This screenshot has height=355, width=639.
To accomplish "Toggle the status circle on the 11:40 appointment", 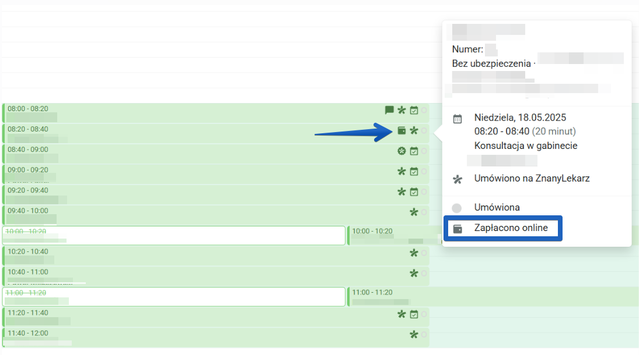I will tap(424, 335).
